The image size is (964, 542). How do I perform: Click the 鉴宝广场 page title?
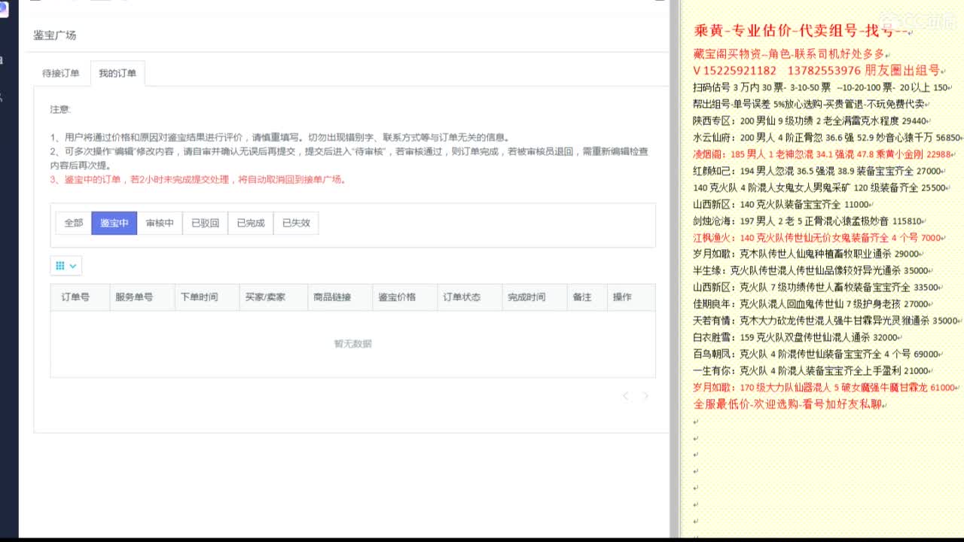coord(55,35)
